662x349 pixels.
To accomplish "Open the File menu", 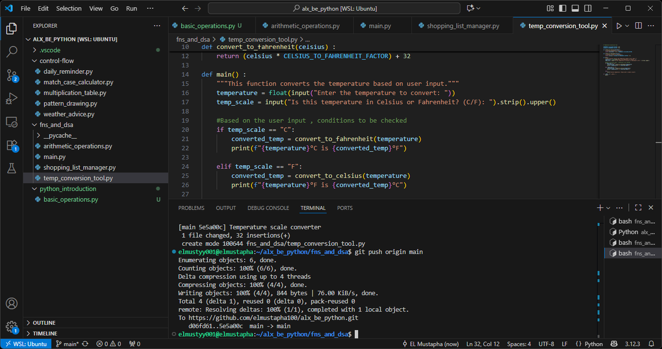I will (x=25, y=8).
